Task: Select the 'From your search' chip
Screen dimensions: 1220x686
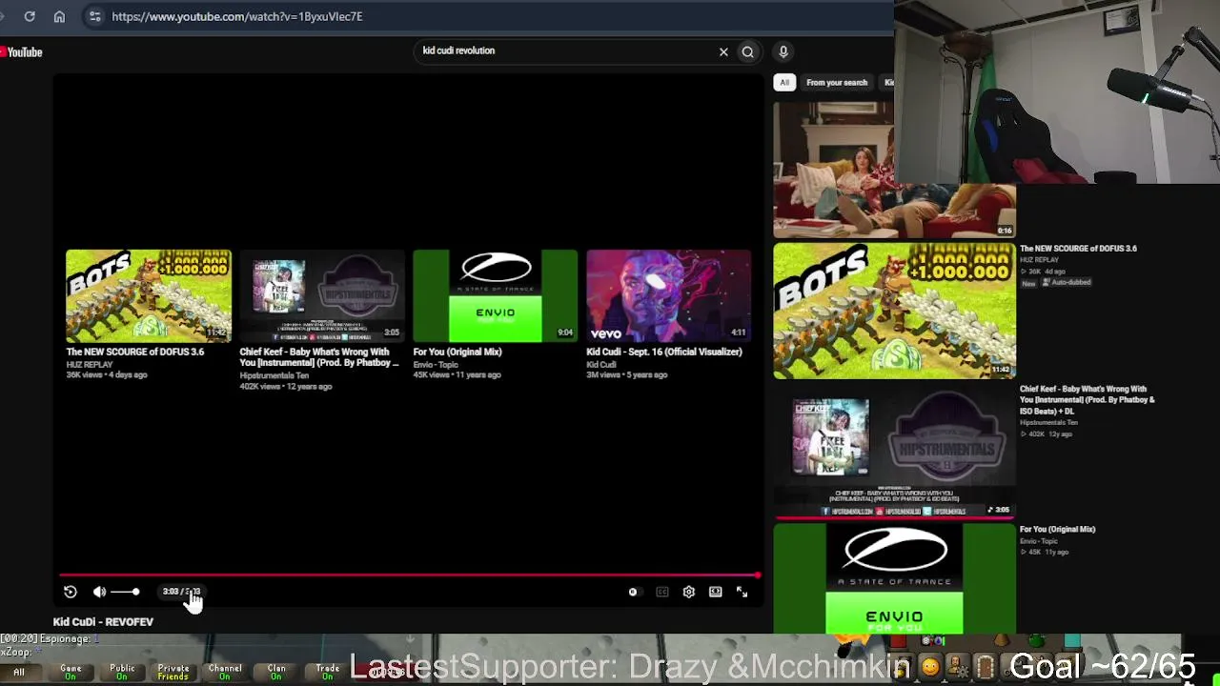Action: tap(837, 83)
